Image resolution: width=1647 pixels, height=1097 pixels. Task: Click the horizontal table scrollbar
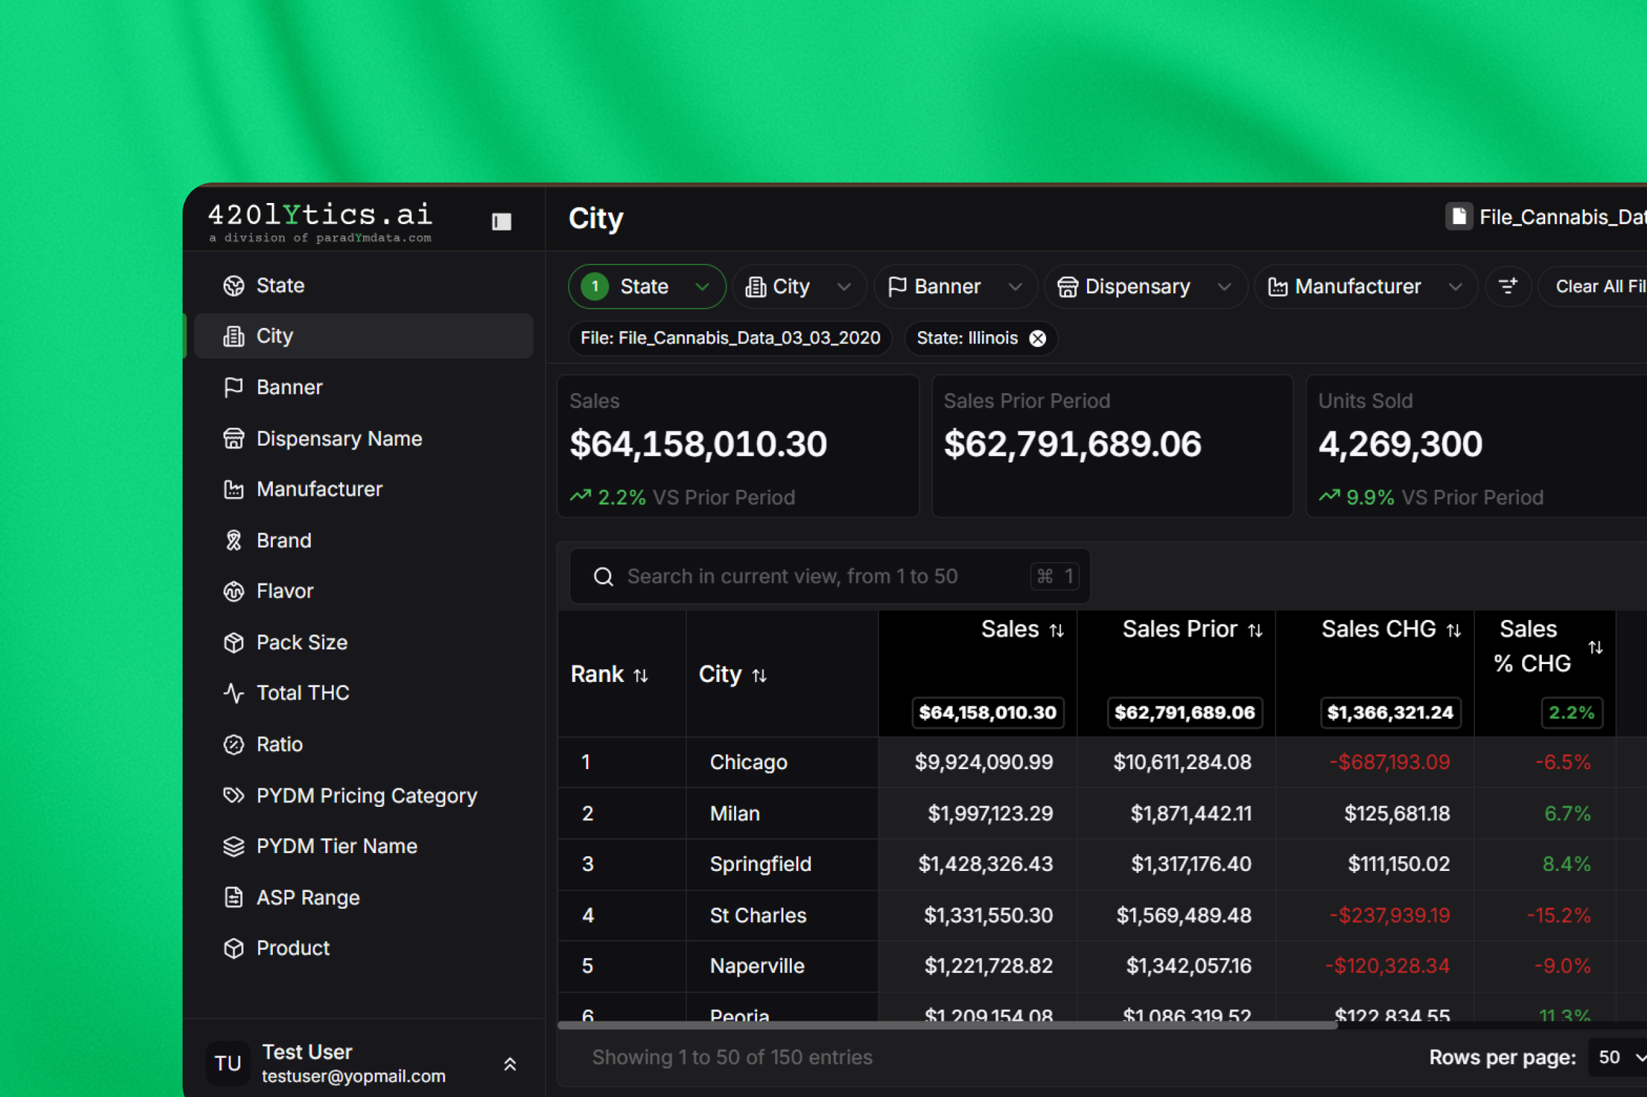coord(947,1025)
